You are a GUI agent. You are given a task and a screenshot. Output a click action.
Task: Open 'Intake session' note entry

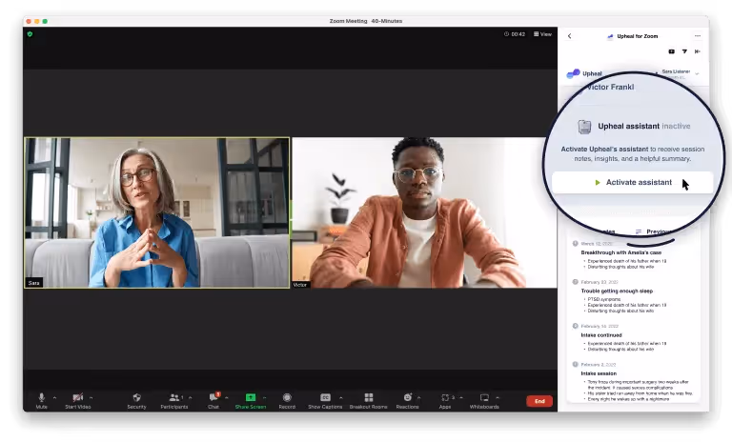click(599, 373)
